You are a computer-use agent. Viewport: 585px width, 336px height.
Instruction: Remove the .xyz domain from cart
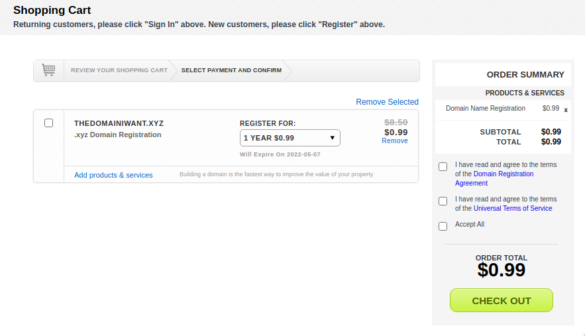pyautogui.click(x=394, y=140)
